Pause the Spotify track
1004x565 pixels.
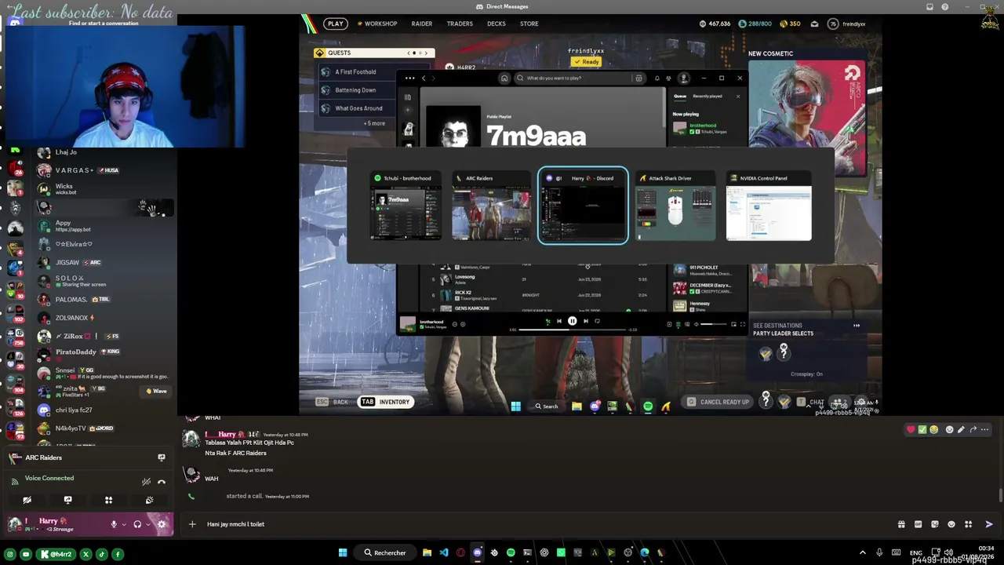pos(572,321)
